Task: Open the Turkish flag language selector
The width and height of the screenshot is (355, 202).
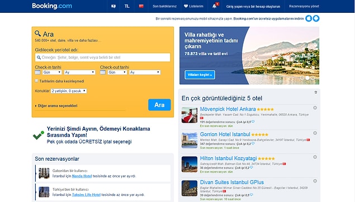Action: click(x=141, y=6)
